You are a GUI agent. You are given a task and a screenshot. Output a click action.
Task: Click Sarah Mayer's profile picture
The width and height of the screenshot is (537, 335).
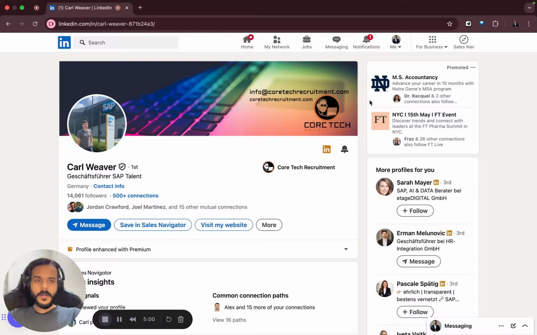pyautogui.click(x=385, y=187)
